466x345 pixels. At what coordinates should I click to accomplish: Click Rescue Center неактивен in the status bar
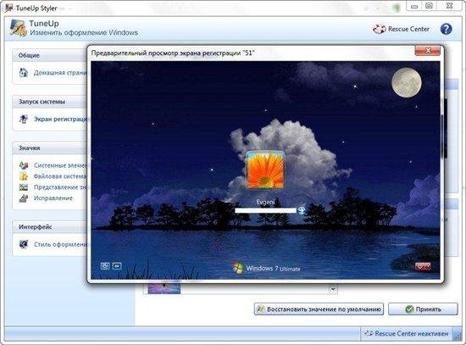click(406, 334)
